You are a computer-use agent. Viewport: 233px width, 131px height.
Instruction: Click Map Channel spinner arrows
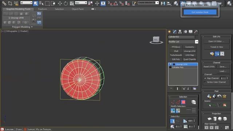click(227, 78)
